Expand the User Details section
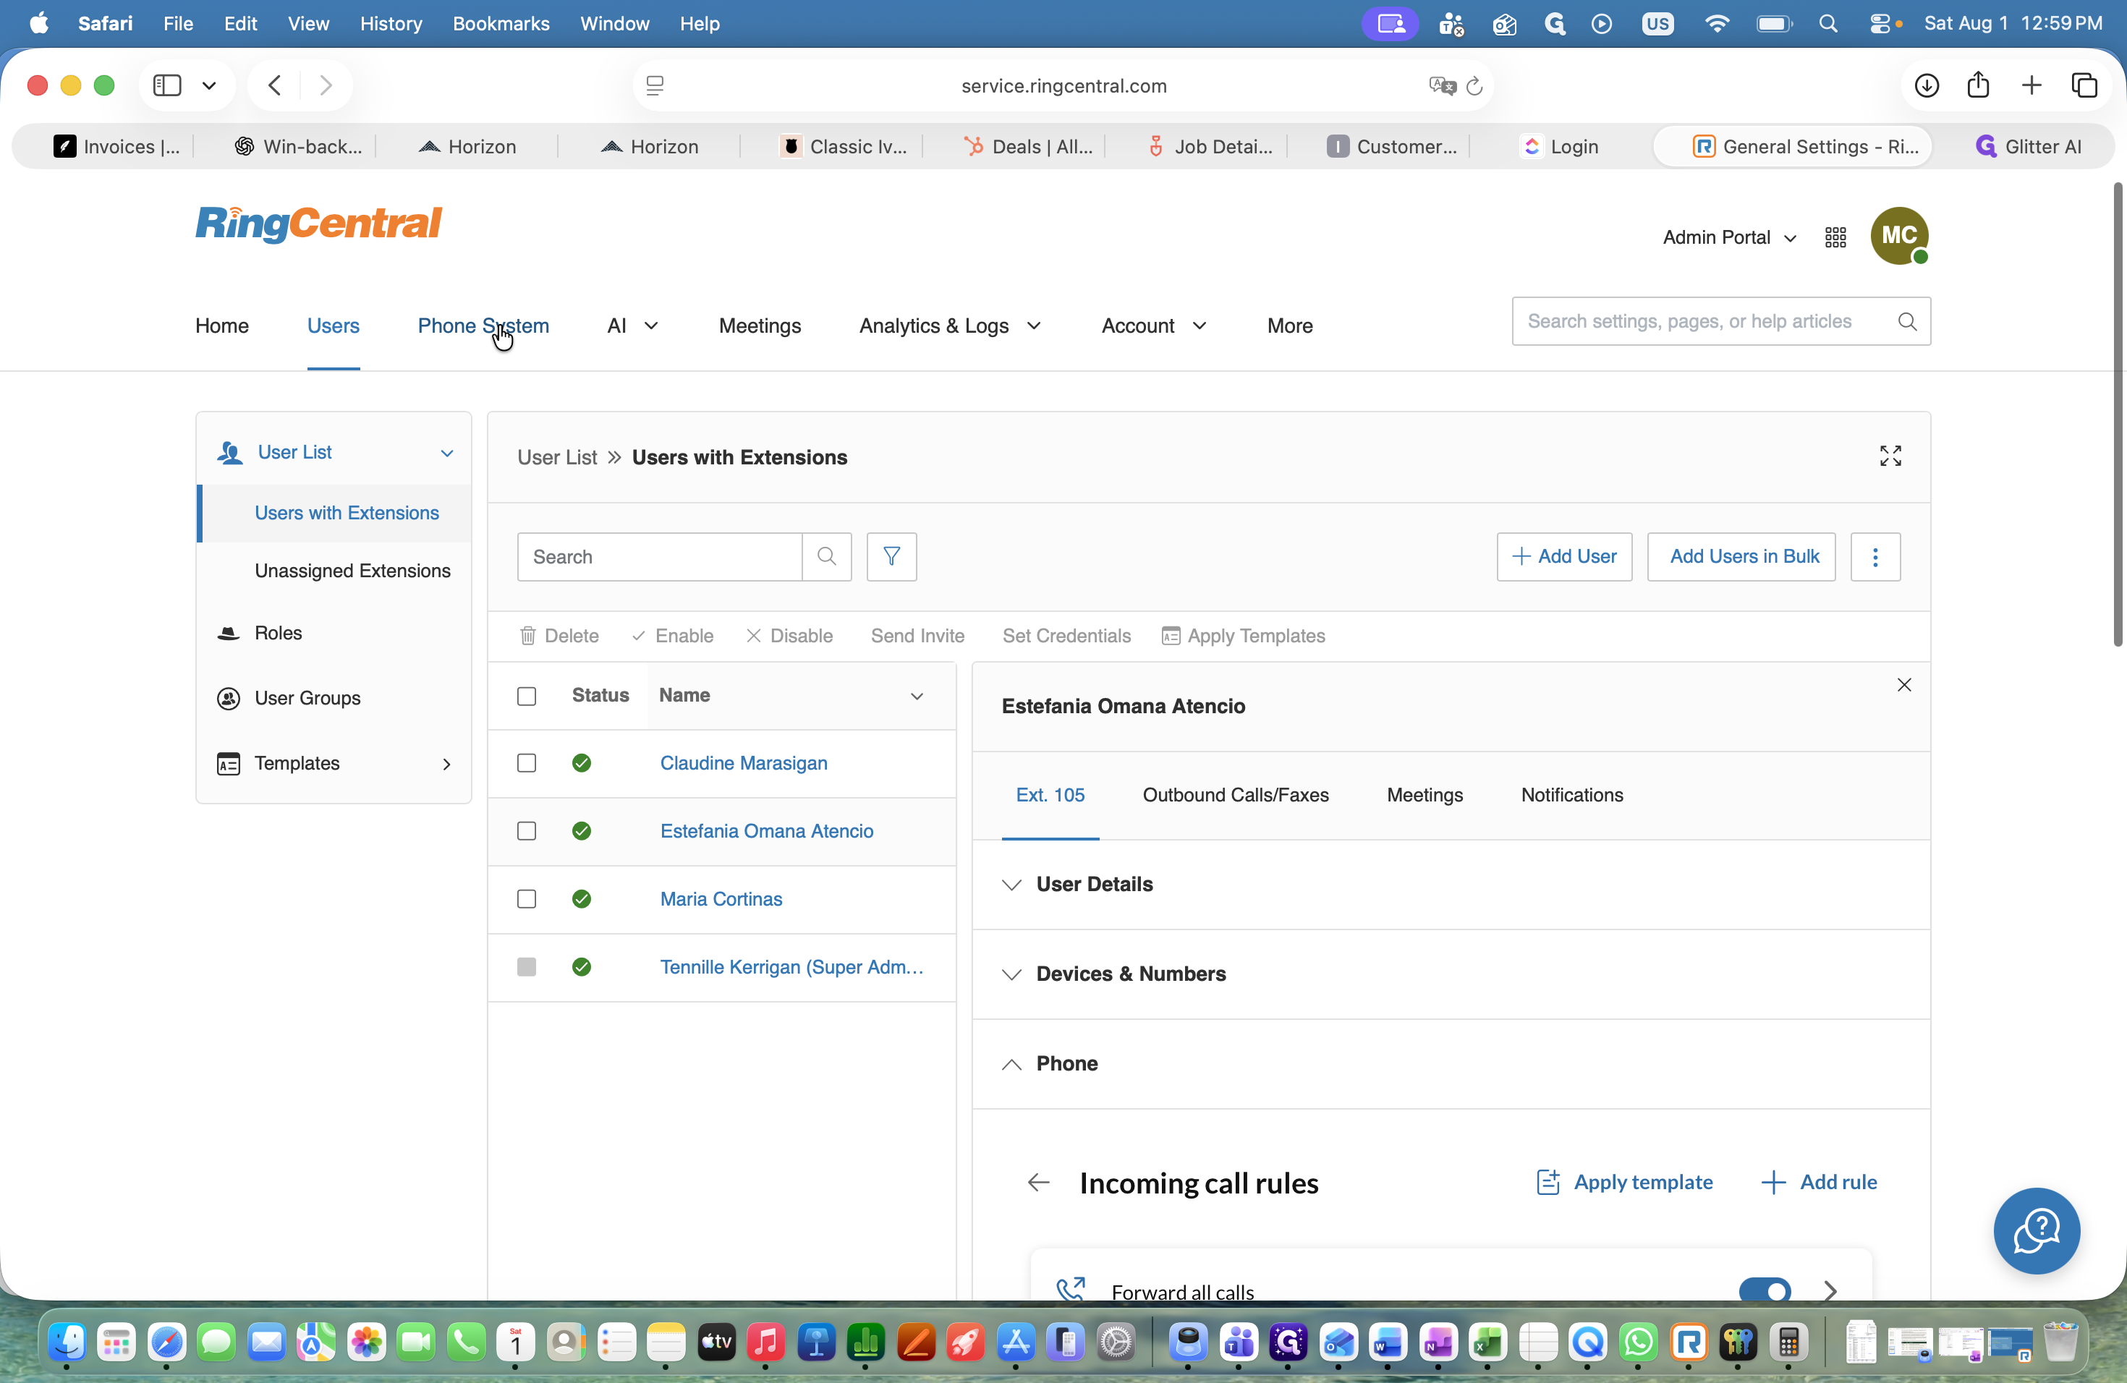 (x=1011, y=885)
